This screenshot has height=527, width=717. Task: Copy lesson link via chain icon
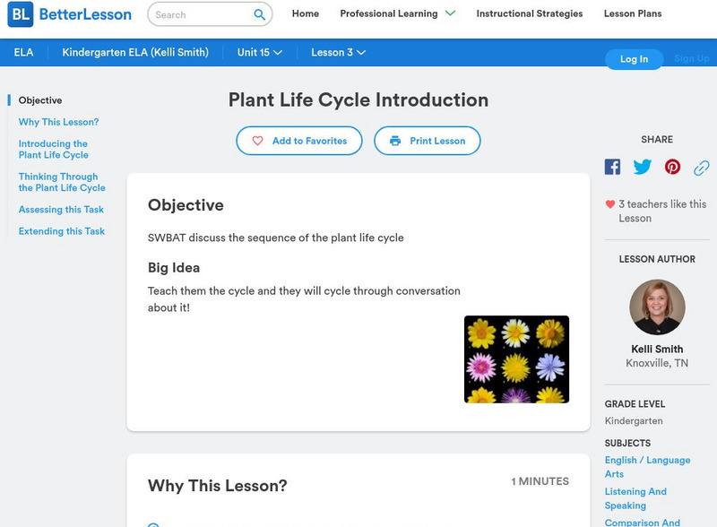(x=702, y=168)
